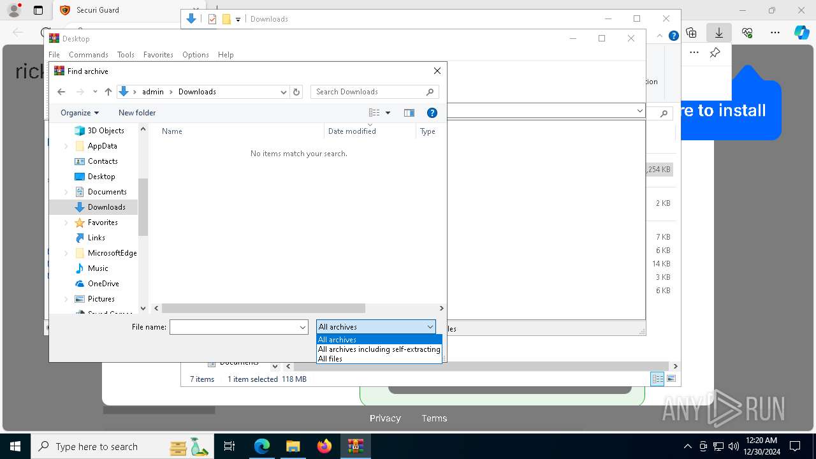Choose All files option
The width and height of the screenshot is (816, 459).
click(379, 359)
